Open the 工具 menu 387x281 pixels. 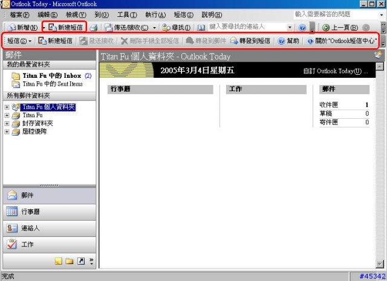[x=127, y=14]
